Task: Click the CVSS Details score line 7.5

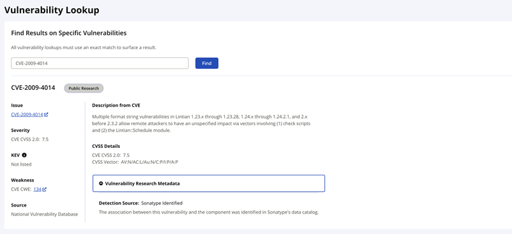Action: point(110,155)
